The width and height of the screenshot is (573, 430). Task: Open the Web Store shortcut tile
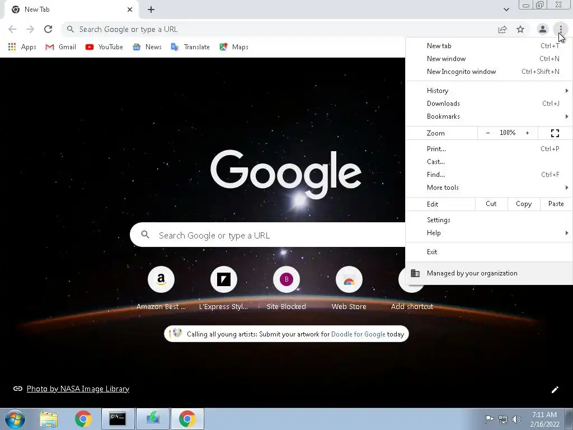tap(349, 288)
